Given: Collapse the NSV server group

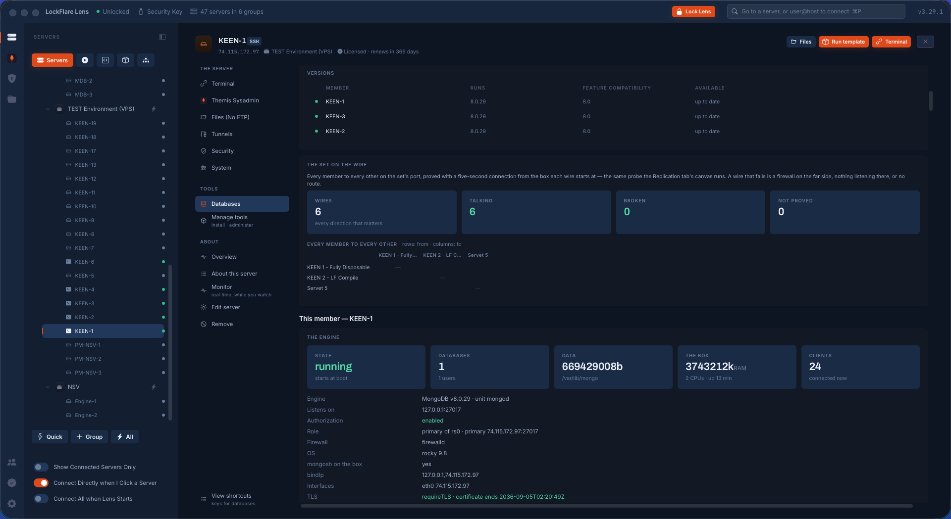Looking at the screenshot, I should coord(48,387).
